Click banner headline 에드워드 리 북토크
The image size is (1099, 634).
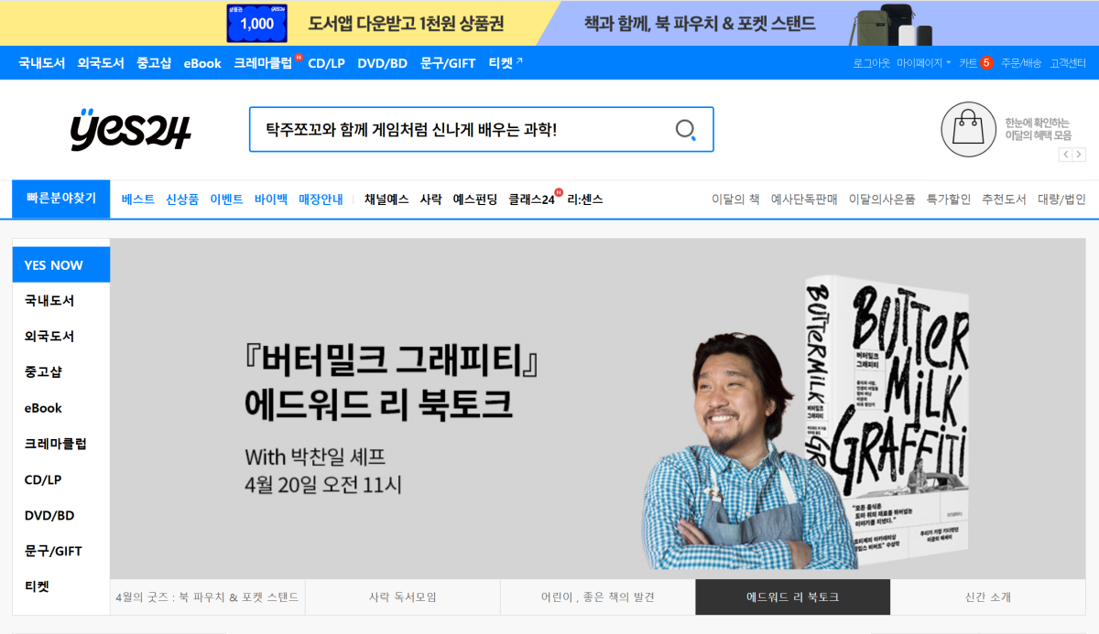(378, 403)
